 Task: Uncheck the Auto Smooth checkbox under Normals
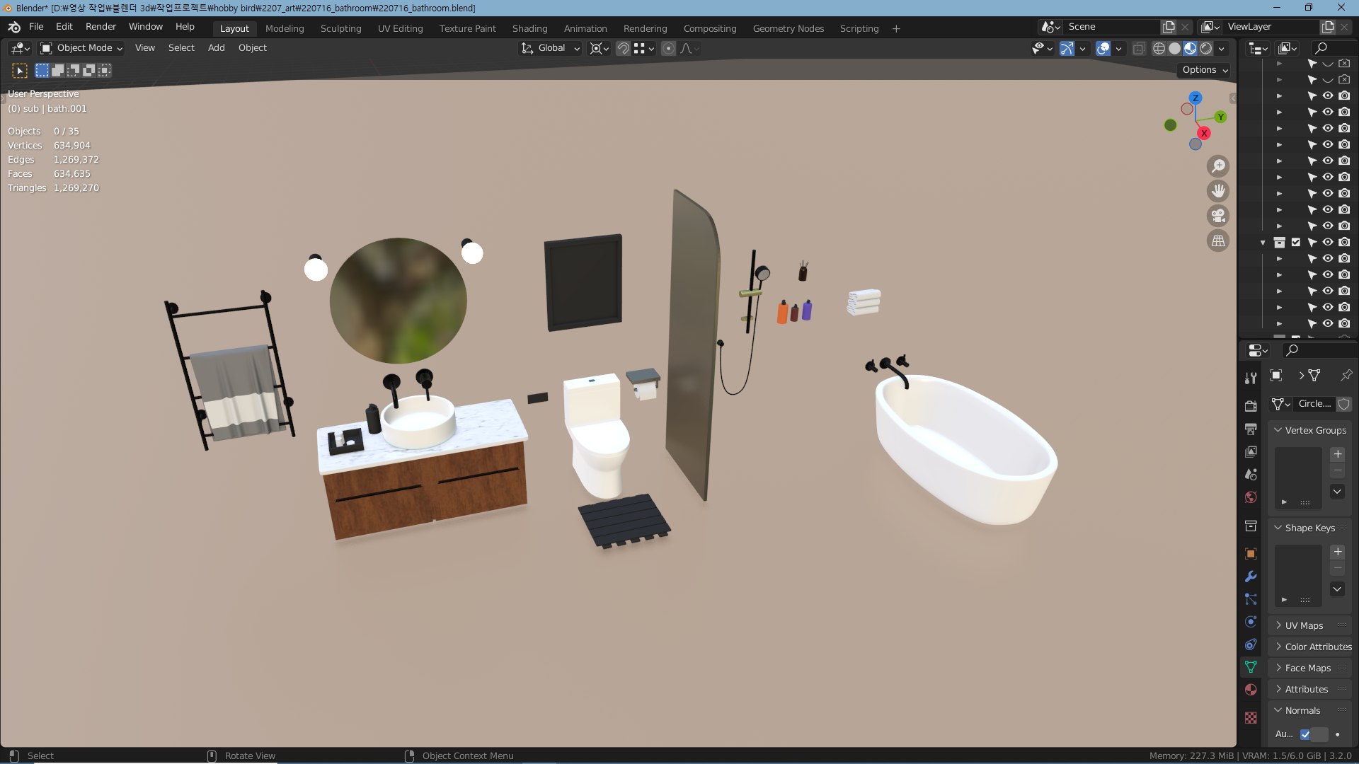1305,734
